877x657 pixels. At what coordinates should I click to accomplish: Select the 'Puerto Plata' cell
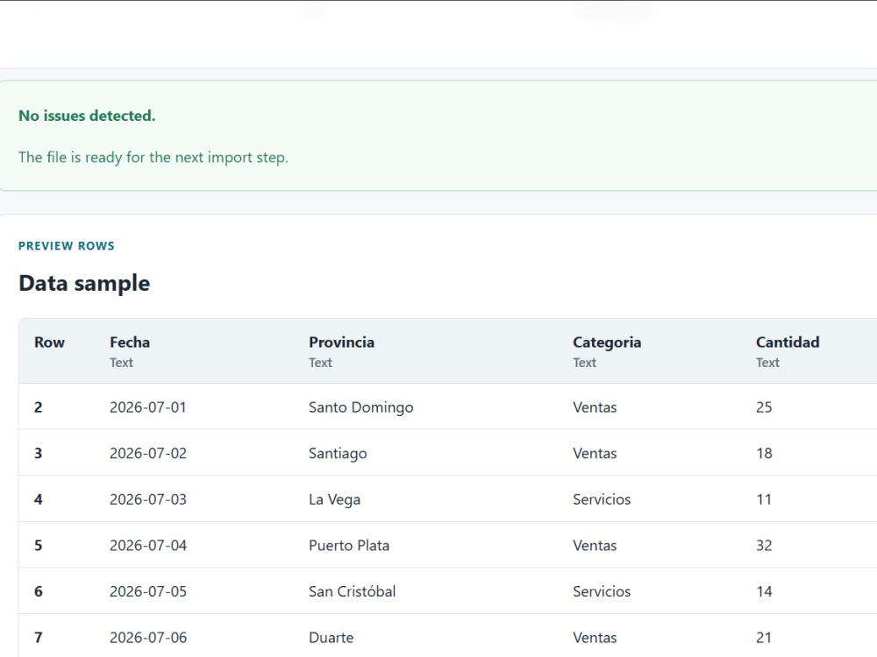pyautogui.click(x=349, y=545)
